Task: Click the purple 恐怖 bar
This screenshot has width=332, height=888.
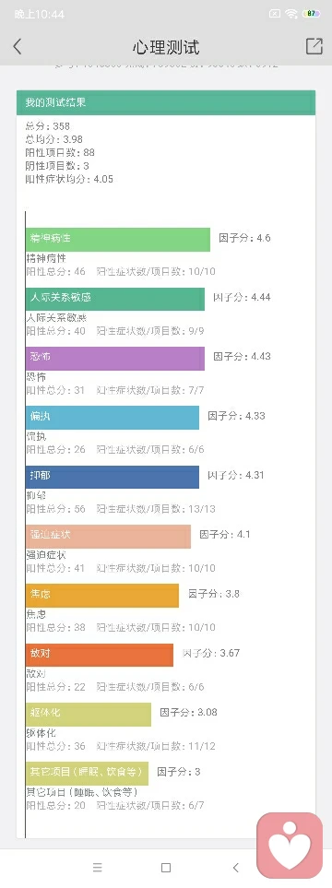Action: [x=115, y=358]
